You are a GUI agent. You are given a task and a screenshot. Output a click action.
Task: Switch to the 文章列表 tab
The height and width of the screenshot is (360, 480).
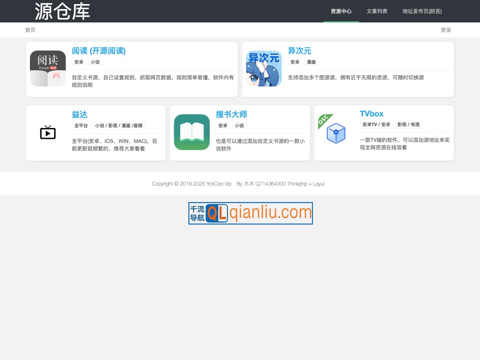pyautogui.click(x=377, y=11)
